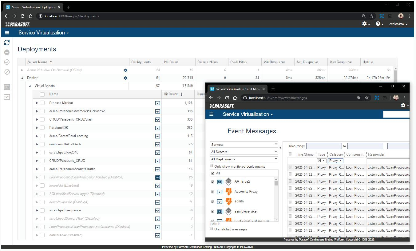Image resolution: width=416 pixels, height=251 pixels.
Task: Click monitor icon for Process Monitor row
Action: (157, 103)
